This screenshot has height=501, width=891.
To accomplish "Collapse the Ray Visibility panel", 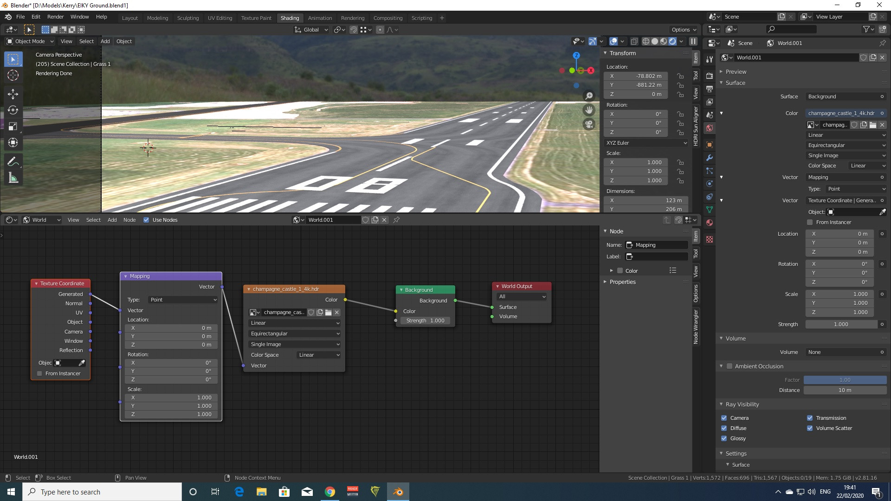I will (x=742, y=405).
